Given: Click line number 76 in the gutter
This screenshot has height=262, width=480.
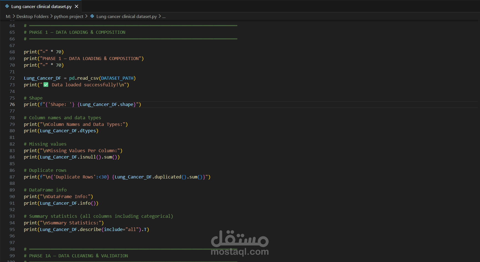Looking at the screenshot, I should point(12,105).
